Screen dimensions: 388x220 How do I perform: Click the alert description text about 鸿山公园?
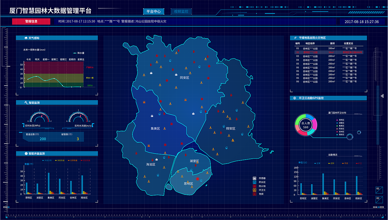[x=144, y=22]
